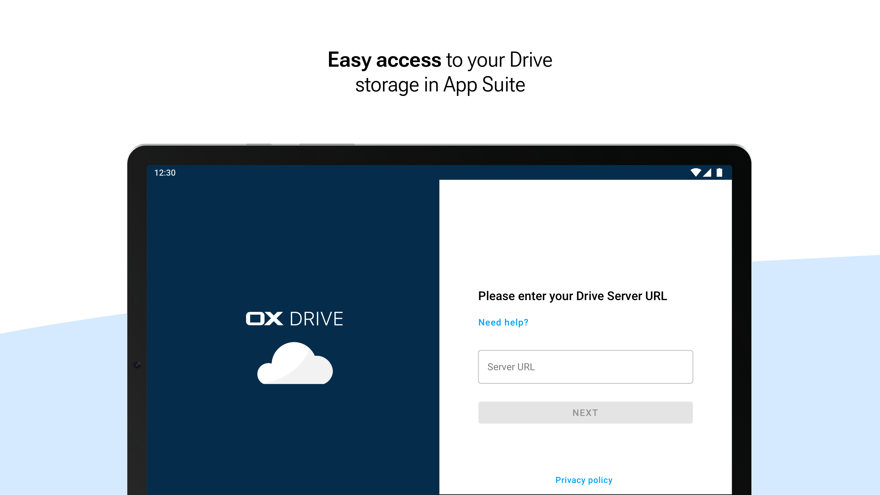
Task: Click the tablet's front camera lens
Action: (x=137, y=364)
